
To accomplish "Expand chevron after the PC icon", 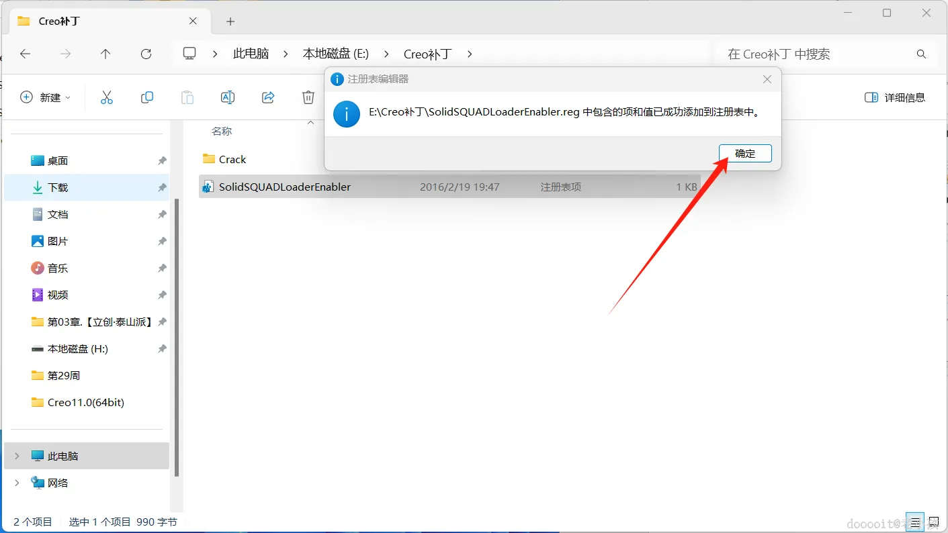I will pos(215,54).
